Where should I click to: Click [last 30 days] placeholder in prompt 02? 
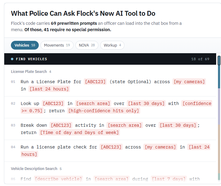click(146, 103)
